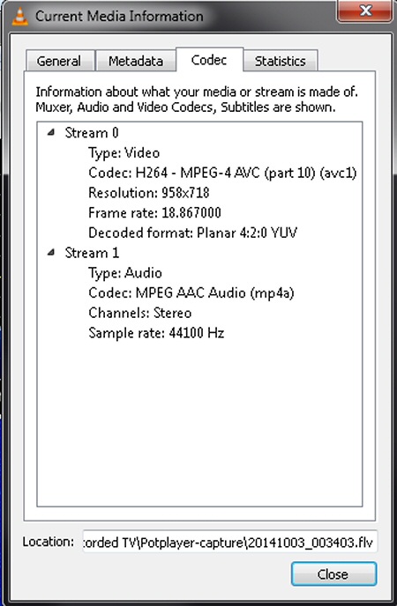Screen dimensions: 397x606
Task: Collapse the Stream 1 disclosure arrow
Action: (x=50, y=253)
